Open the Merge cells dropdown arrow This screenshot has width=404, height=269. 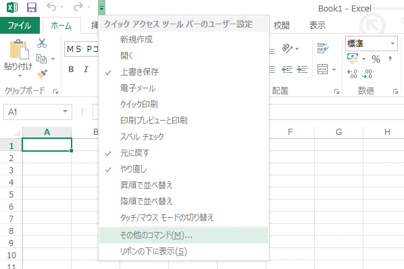click(334, 69)
